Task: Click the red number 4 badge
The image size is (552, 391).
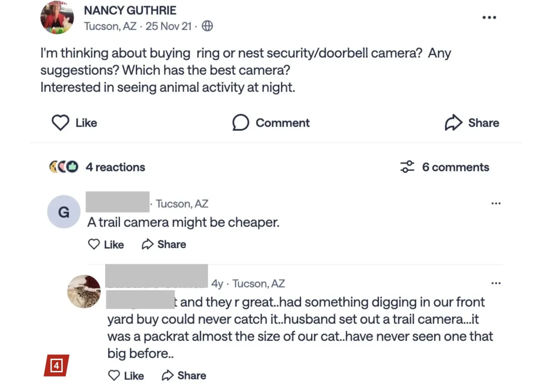Action: pyautogui.click(x=56, y=365)
